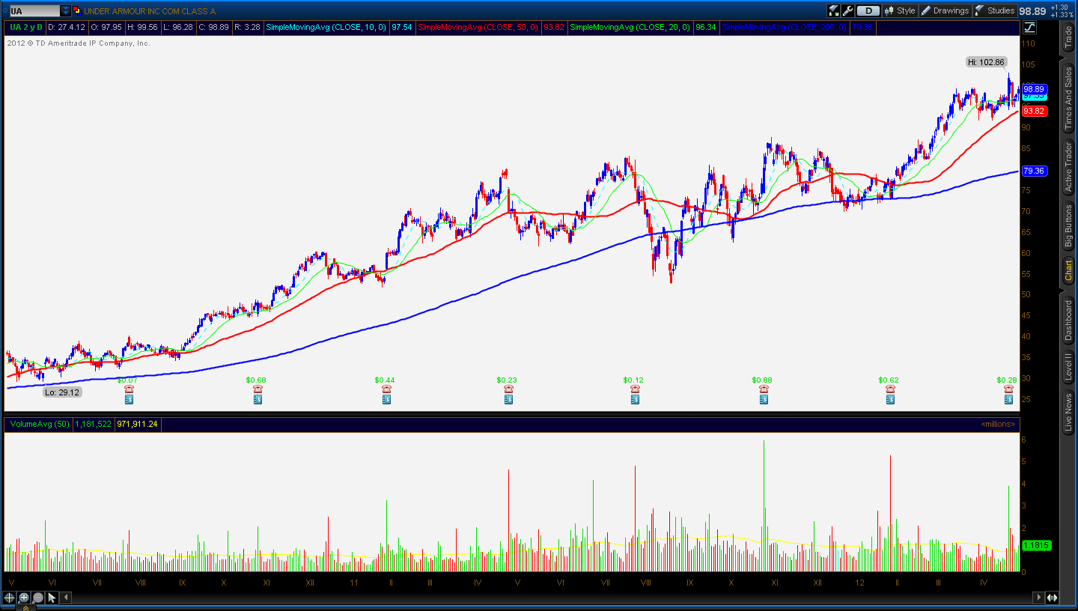Click the millions volume unit label
Screen dimensions: 1078x611
pyautogui.click(x=999, y=425)
